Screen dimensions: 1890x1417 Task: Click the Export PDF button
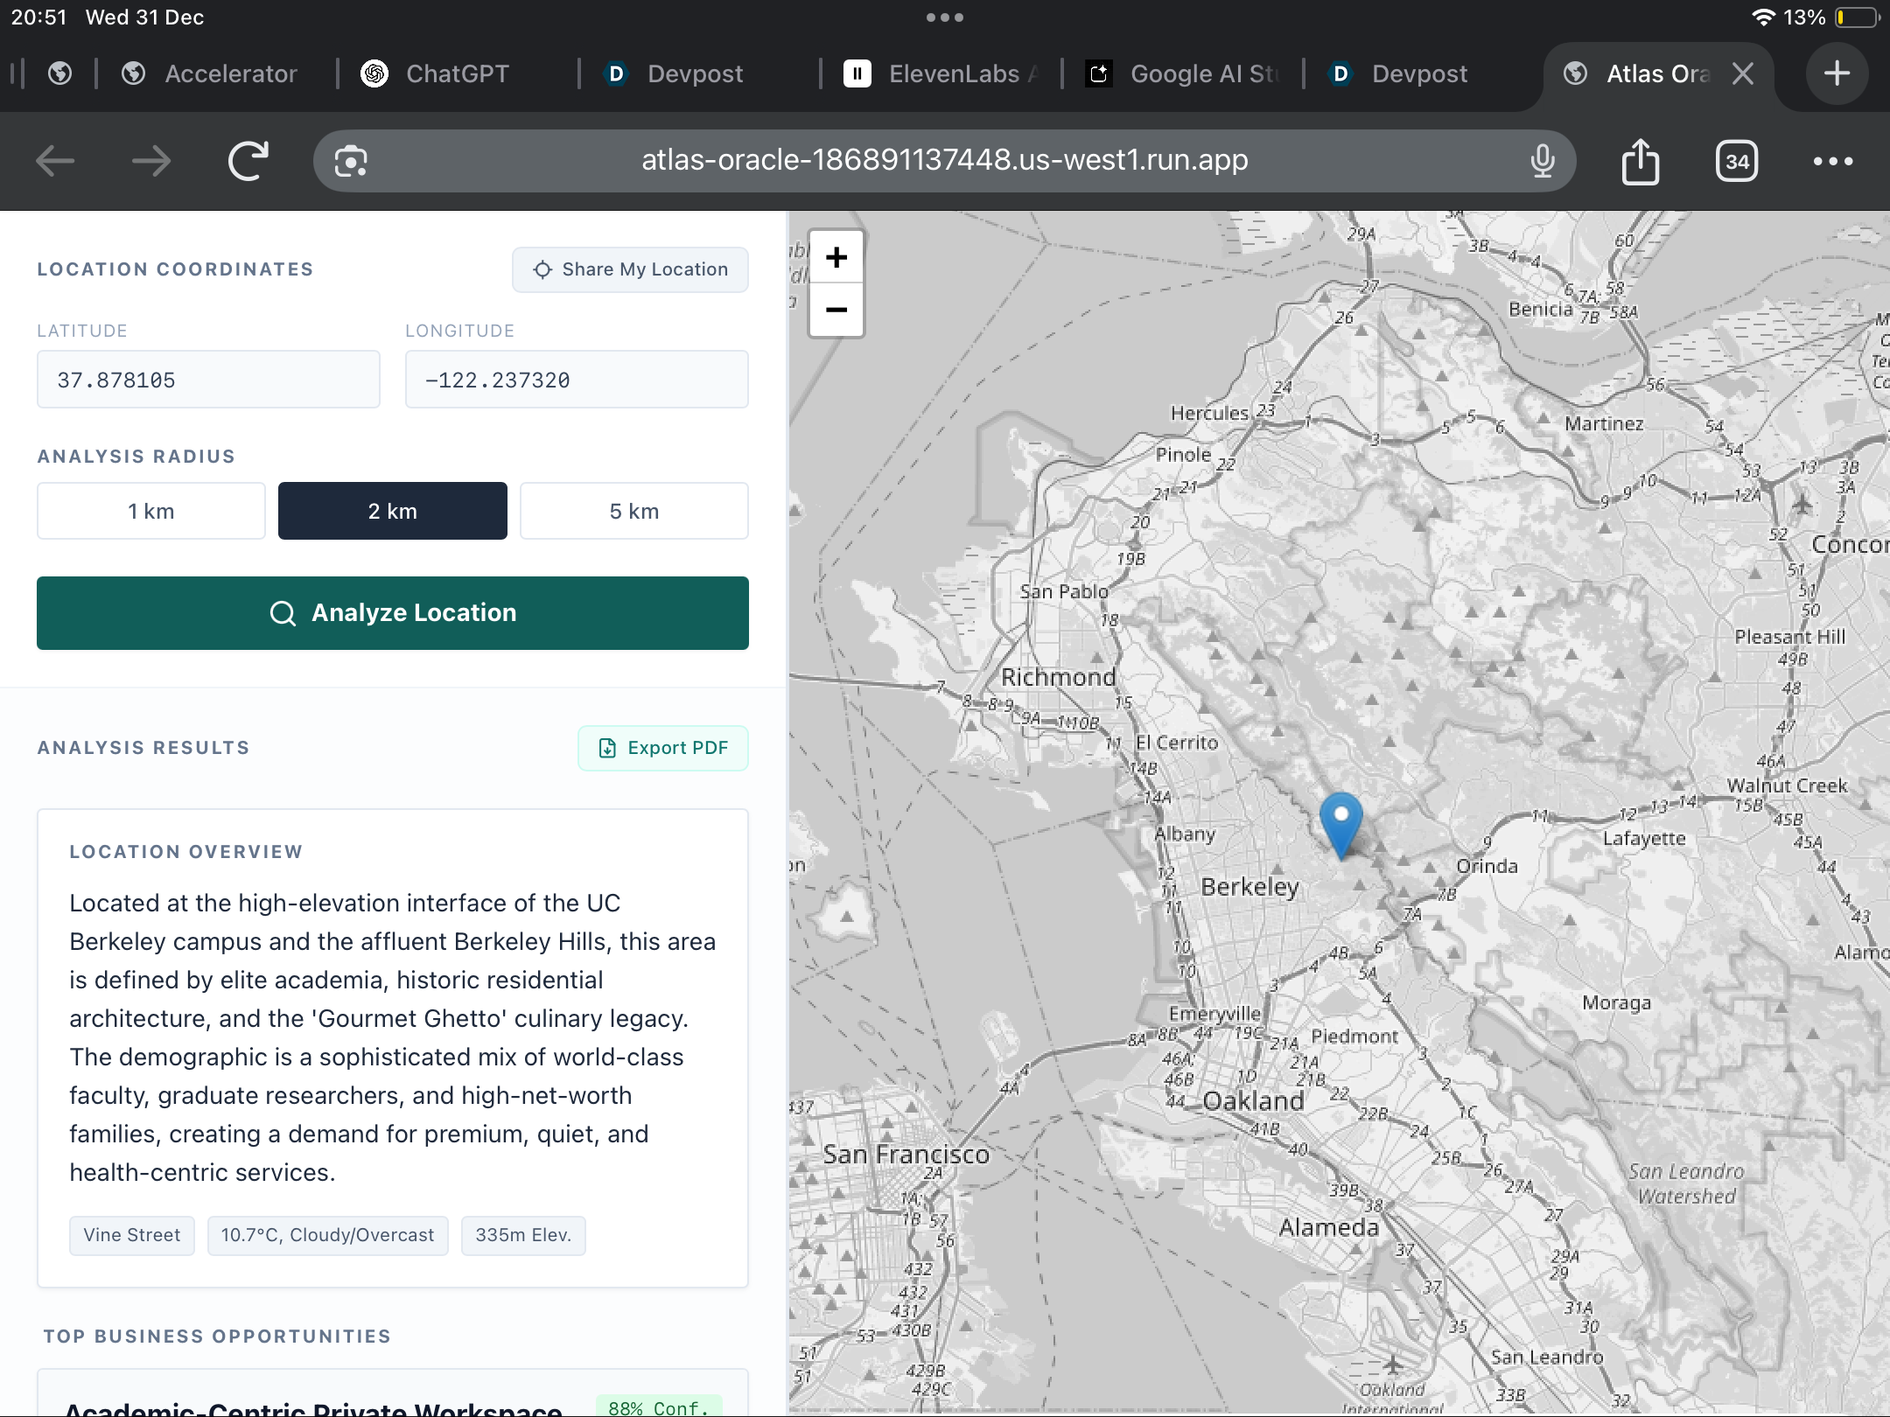(x=663, y=748)
